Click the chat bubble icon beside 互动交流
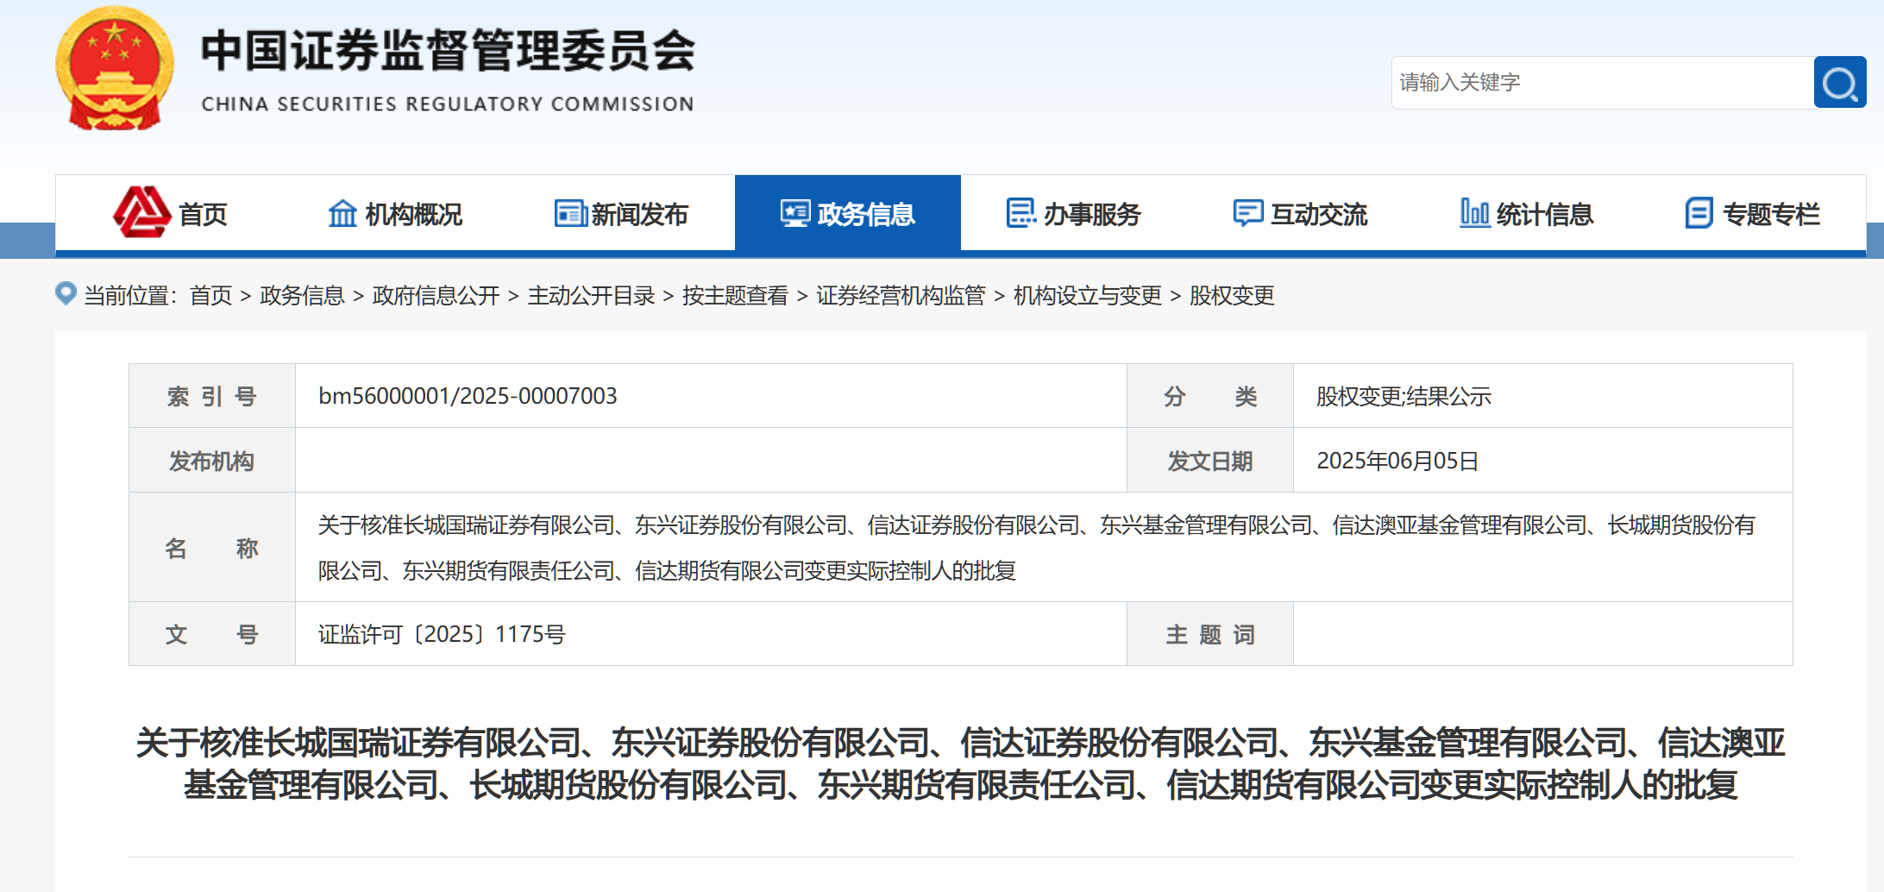This screenshot has height=892, width=1884. (1248, 213)
